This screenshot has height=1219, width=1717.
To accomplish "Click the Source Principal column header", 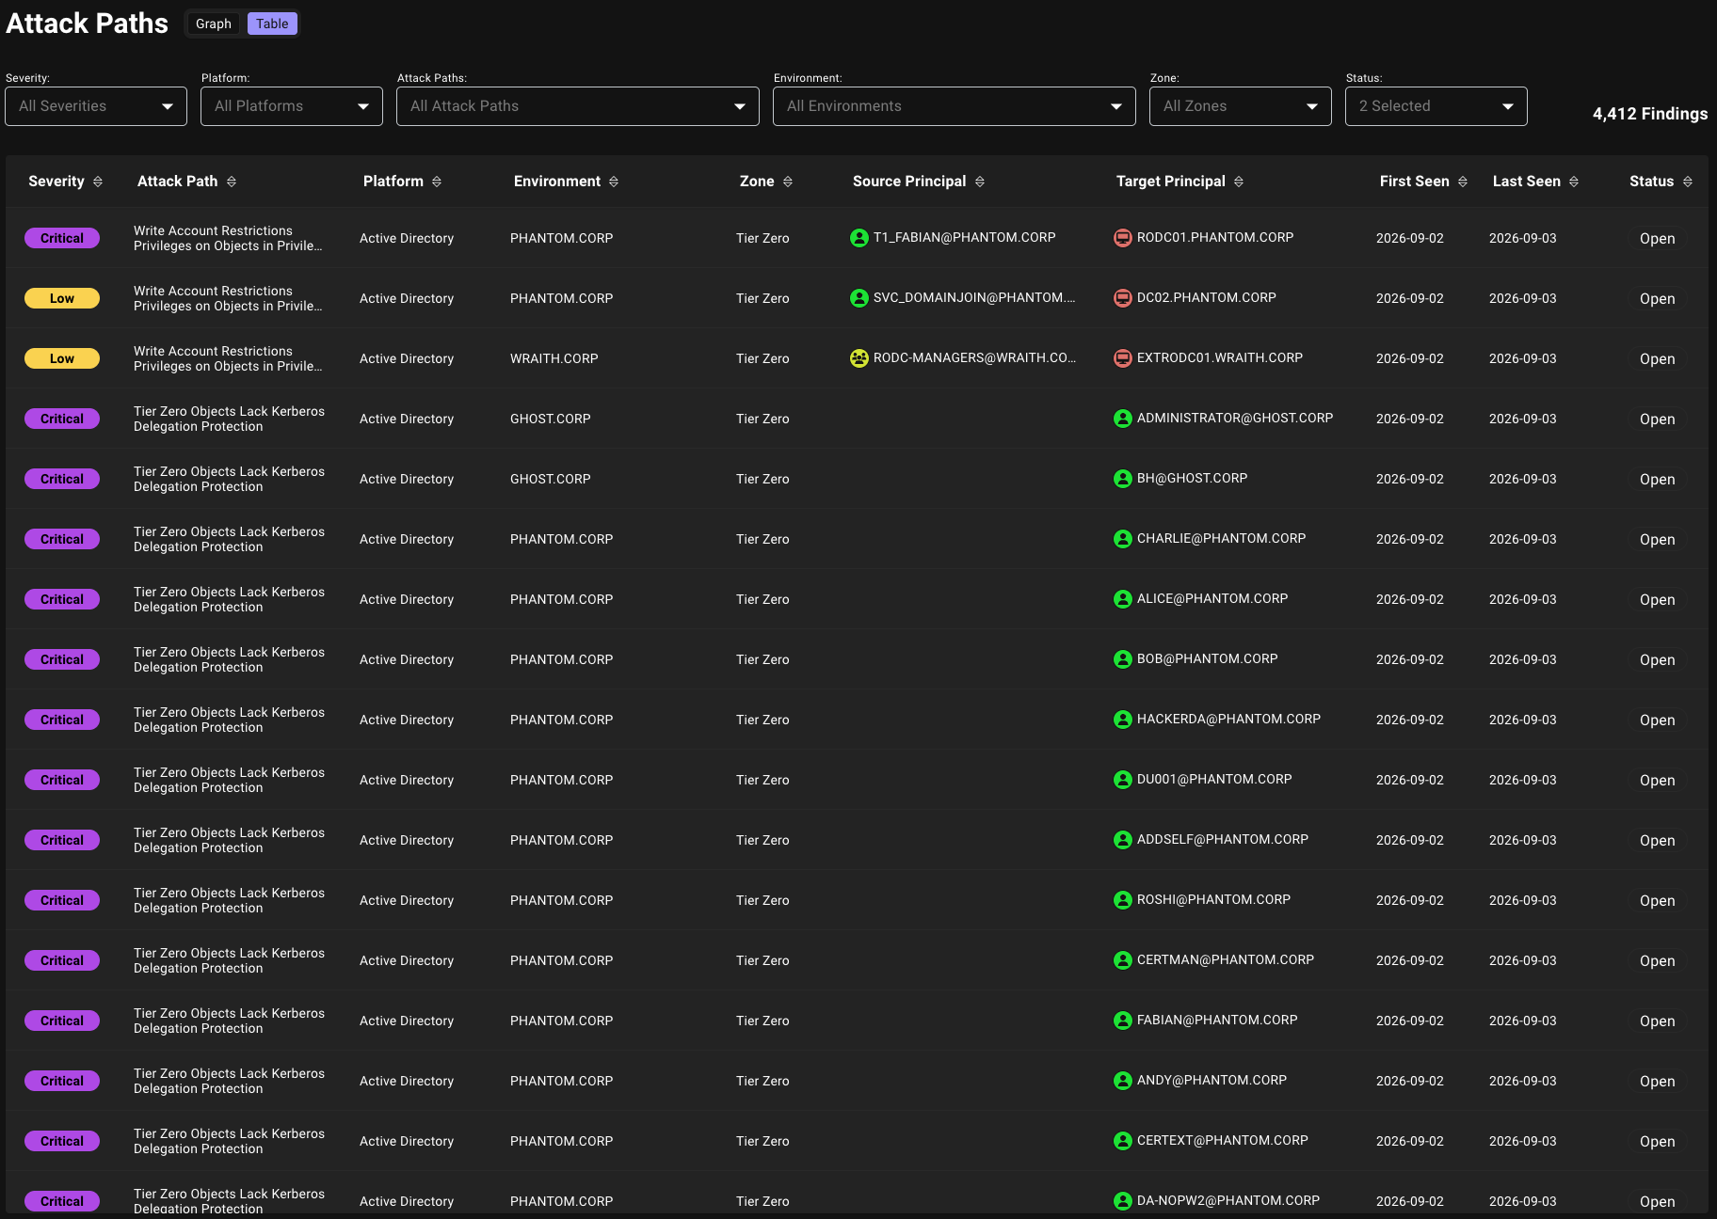I will point(909,182).
